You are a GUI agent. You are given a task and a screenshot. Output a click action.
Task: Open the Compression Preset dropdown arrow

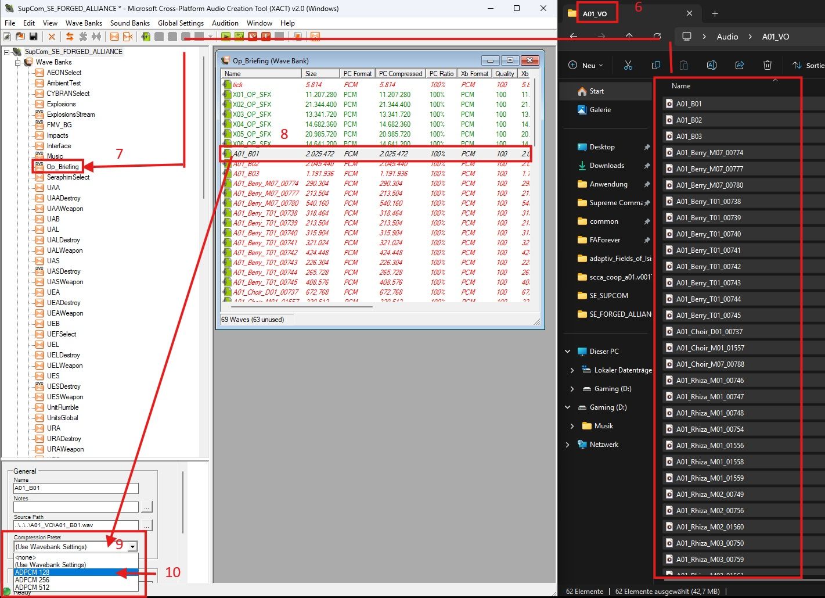click(x=133, y=547)
